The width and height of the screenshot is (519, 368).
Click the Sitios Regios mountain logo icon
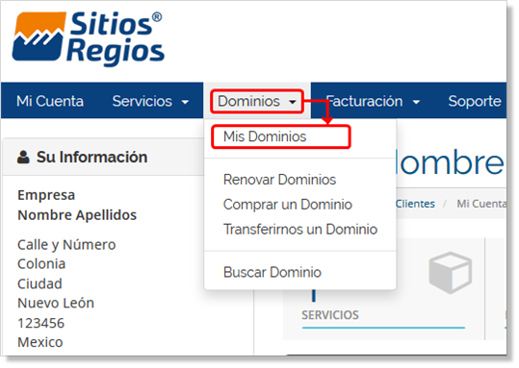[x=39, y=37]
